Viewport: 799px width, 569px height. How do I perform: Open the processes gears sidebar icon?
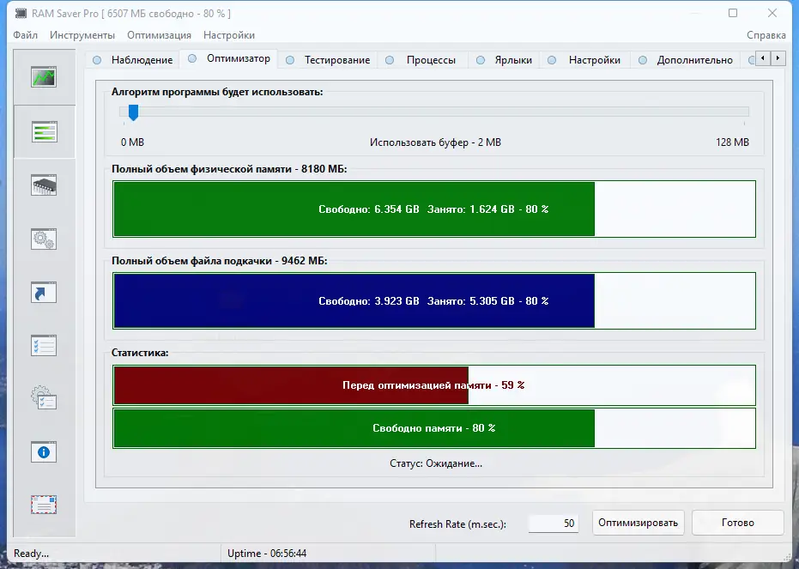coord(44,239)
